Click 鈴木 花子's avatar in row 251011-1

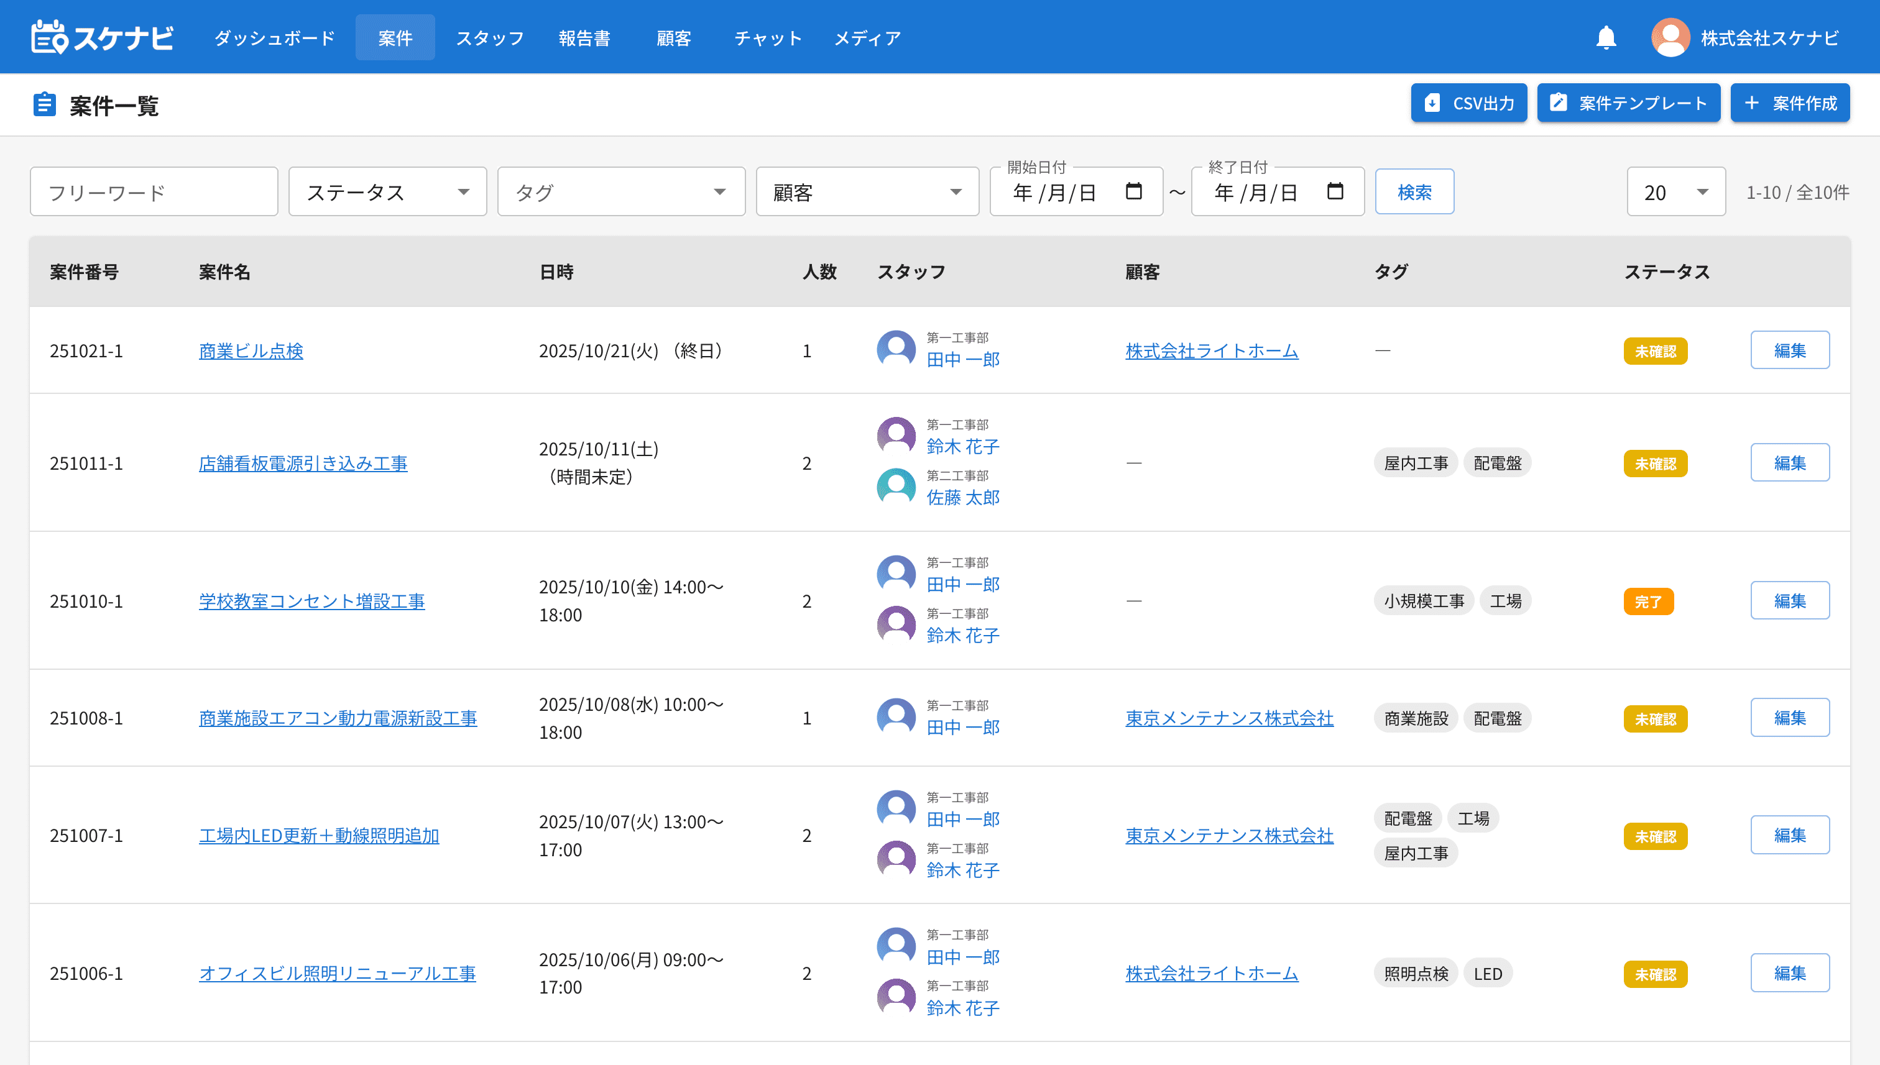pos(896,436)
